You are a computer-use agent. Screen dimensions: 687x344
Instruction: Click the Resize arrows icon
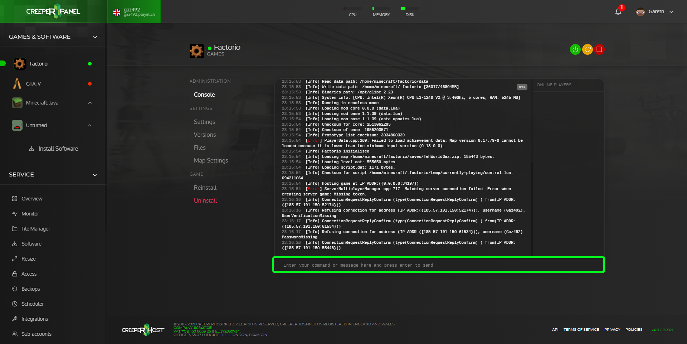pyautogui.click(x=15, y=259)
